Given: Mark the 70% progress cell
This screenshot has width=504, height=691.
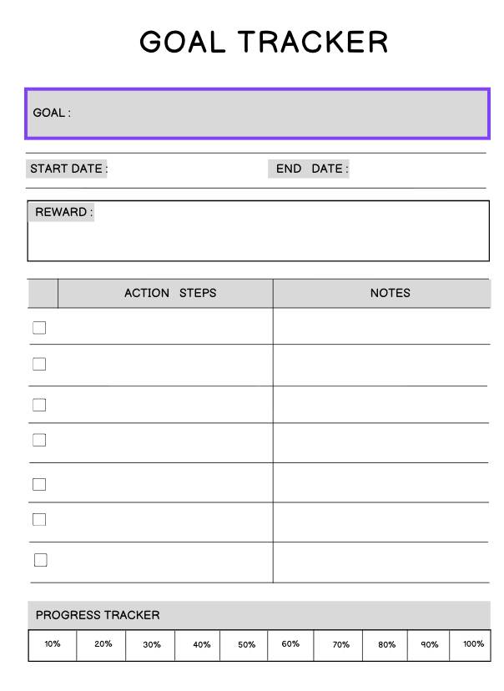Looking at the screenshot, I should [340, 645].
